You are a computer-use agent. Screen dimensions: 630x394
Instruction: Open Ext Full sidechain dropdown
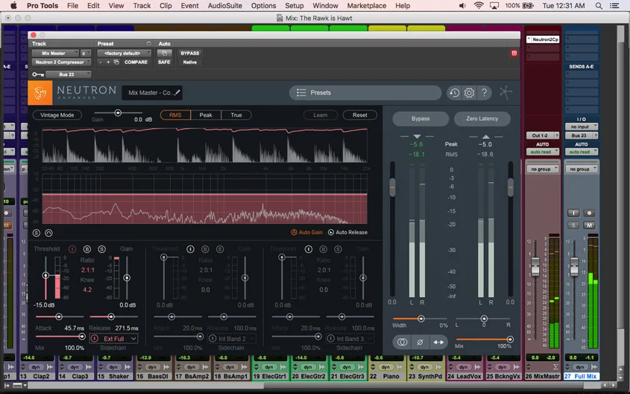tap(114, 339)
